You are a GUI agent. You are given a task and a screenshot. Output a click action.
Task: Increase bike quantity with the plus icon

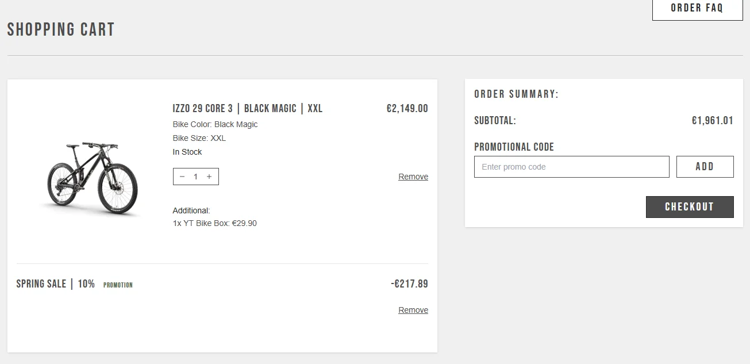pos(209,177)
